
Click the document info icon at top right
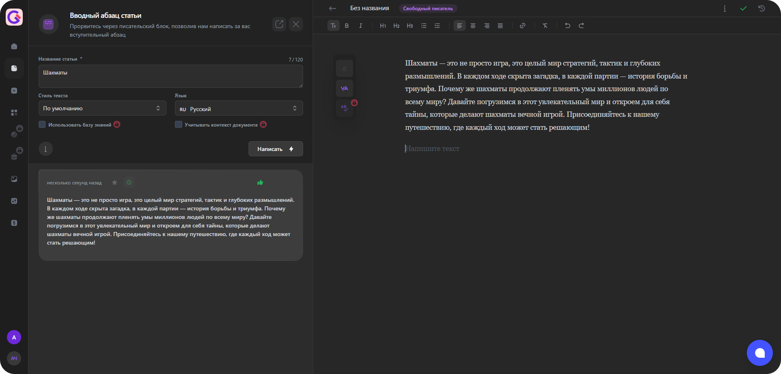pos(724,9)
